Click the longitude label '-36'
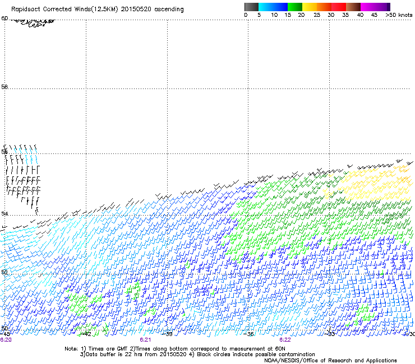The image size is (415, 364). (x=248, y=334)
